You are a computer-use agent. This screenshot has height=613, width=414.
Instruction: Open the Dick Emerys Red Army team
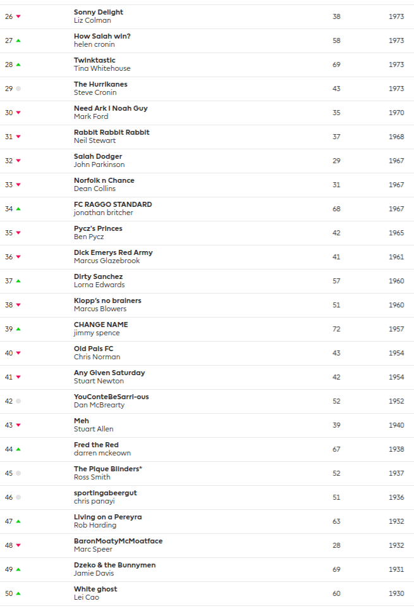click(113, 252)
